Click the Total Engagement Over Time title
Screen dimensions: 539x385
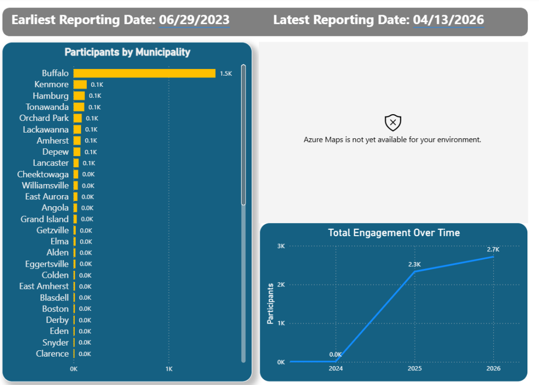(394, 232)
